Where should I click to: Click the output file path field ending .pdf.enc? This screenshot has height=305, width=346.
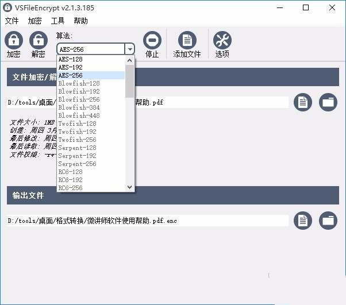coord(147,221)
